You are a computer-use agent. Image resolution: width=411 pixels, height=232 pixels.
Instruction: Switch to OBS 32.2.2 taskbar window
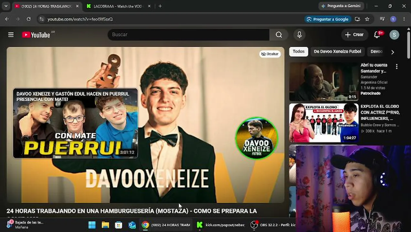273,225
